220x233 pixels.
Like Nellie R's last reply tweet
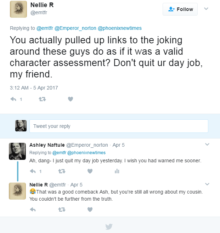(90, 210)
